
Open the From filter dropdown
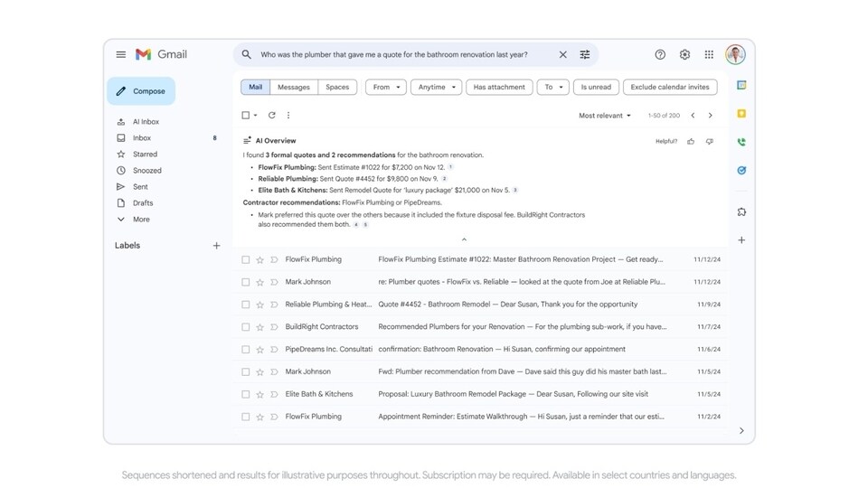(x=386, y=87)
